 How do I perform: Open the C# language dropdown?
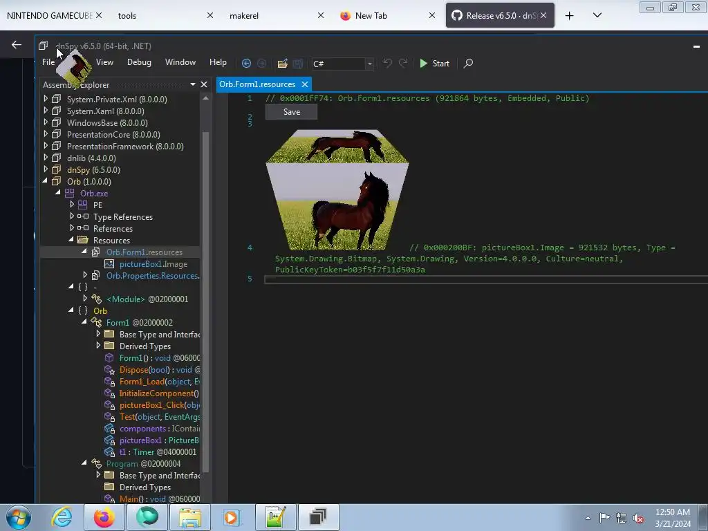[x=370, y=64]
